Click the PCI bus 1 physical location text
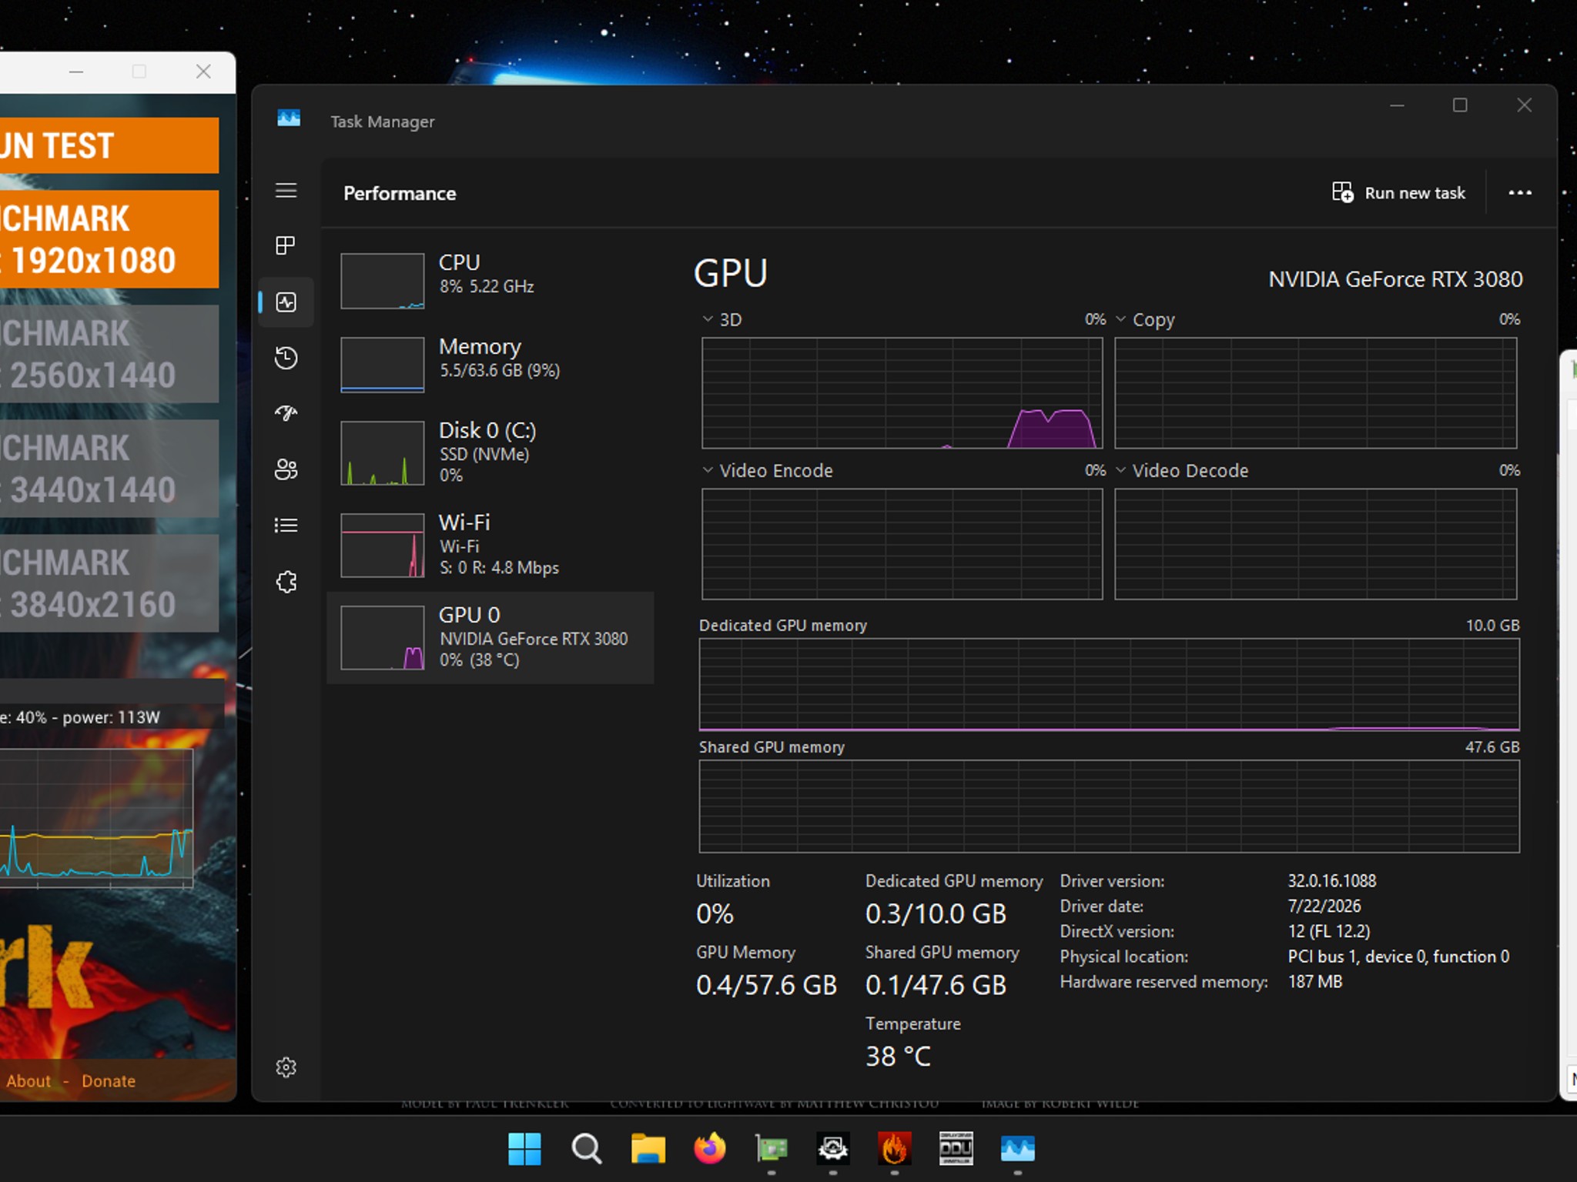The image size is (1577, 1182). click(x=1398, y=957)
